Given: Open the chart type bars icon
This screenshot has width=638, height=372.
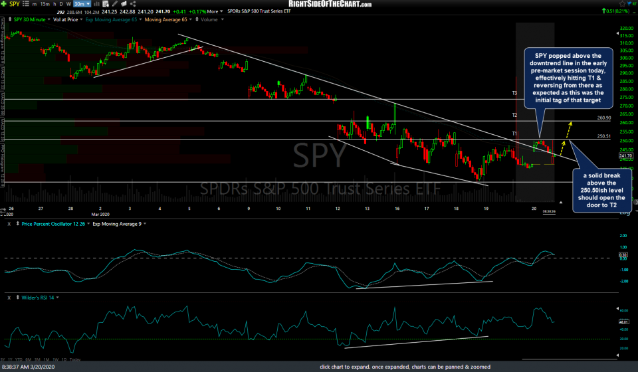Looking at the screenshot, I should coord(97,4).
